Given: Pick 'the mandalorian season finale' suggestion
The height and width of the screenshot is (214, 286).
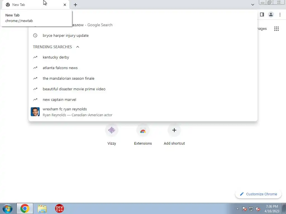Looking at the screenshot, I should 143,78.
